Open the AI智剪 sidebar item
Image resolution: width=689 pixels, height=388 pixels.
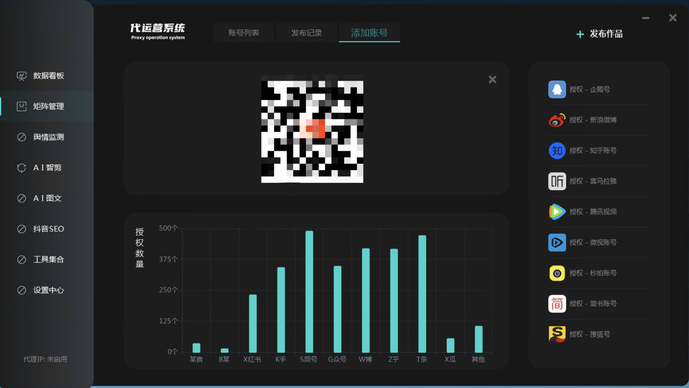coord(47,168)
